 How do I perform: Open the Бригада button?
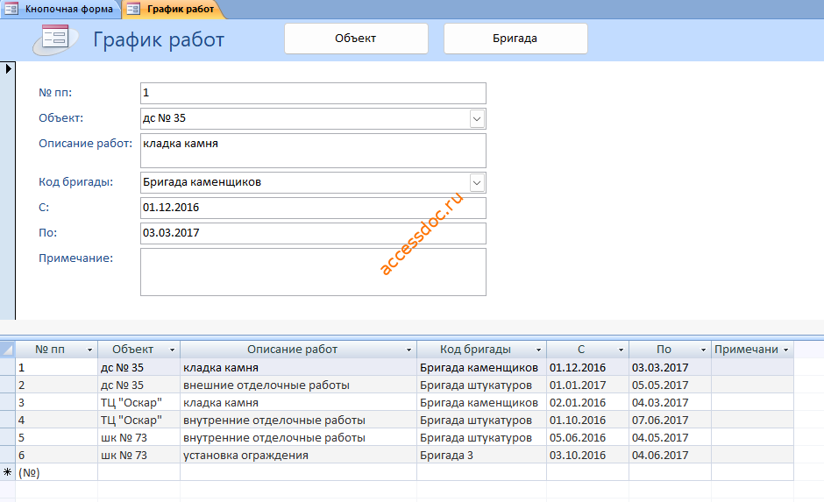point(515,39)
